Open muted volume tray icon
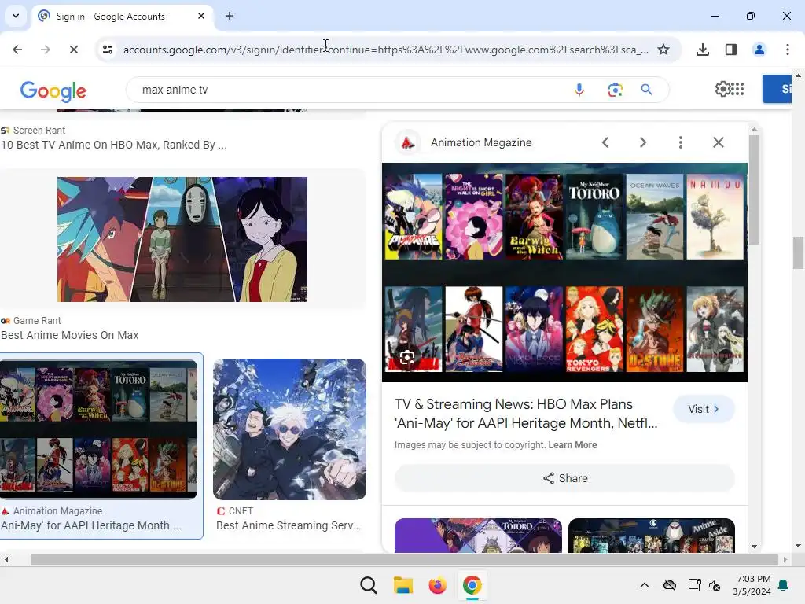Image resolution: width=805 pixels, height=604 pixels. click(x=715, y=585)
